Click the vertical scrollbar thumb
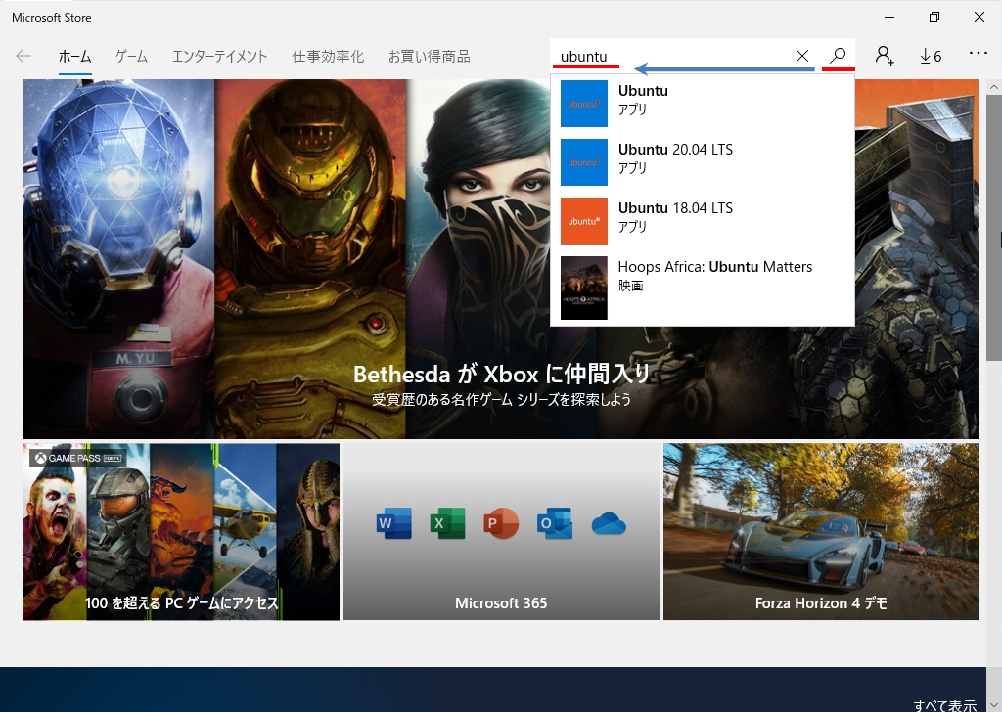Viewport: 1002px width, 712px height. point(994,227)
